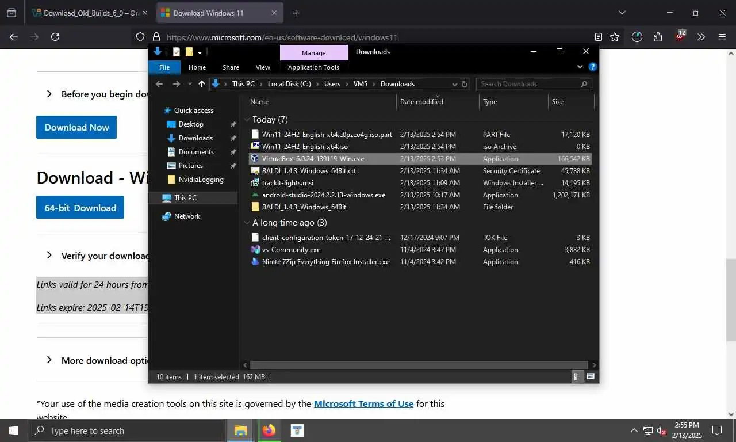
Task: Open the Microsoft Terms of Use link
Action: [x=363, y=403]
